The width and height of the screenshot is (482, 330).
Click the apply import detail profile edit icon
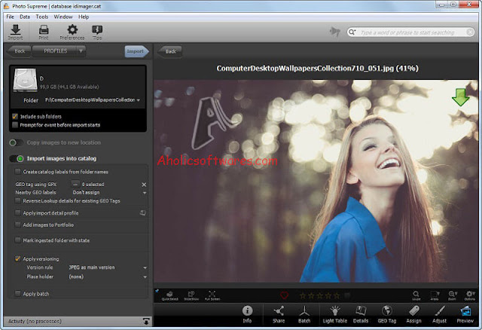click(x=142, y=212)
